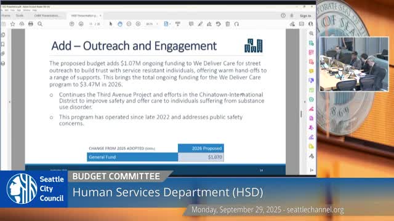Close the HSD Presentation tab

click(x=100, y=15)
